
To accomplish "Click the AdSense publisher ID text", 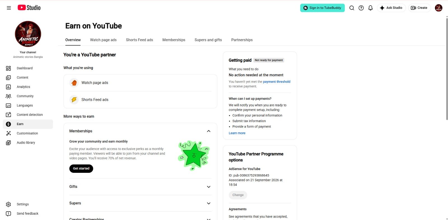I will 249,176.
